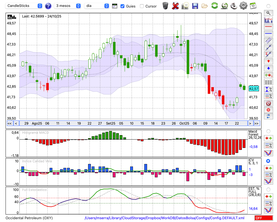Screen dimensions: 277x222
Task: Select the sigma regression line tool
Action: (268, 54)
